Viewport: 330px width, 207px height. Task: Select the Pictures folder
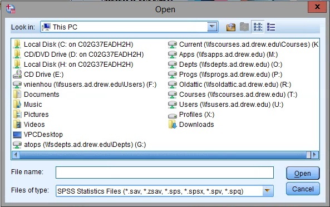31,115
